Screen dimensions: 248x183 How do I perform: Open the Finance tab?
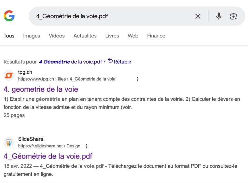point(156,36)
